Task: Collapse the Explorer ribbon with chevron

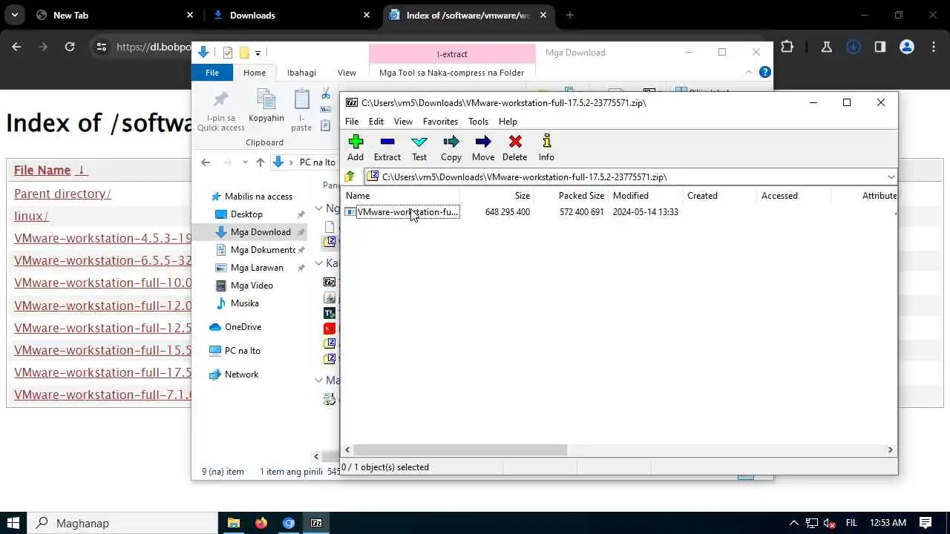Action: (x=749, y=72)
